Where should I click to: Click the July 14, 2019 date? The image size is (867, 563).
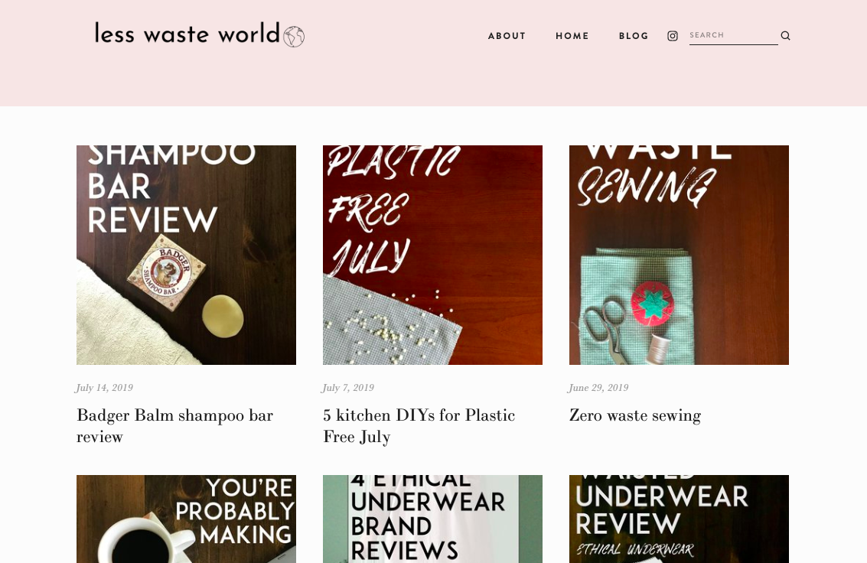point(104,388)
